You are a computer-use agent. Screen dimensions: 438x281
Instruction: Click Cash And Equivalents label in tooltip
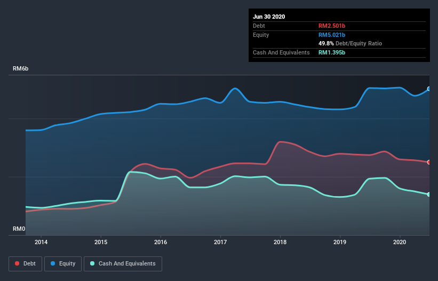pyautogui.click(x=281, y=52)
